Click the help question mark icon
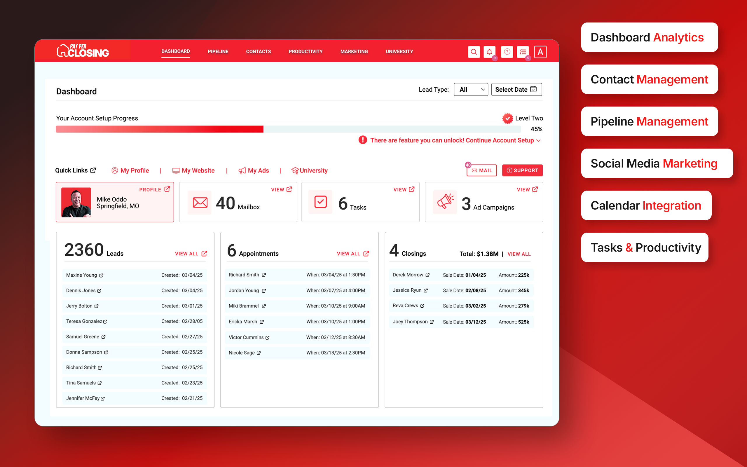This screenshot has width=747, height=467. pos(507,52)
